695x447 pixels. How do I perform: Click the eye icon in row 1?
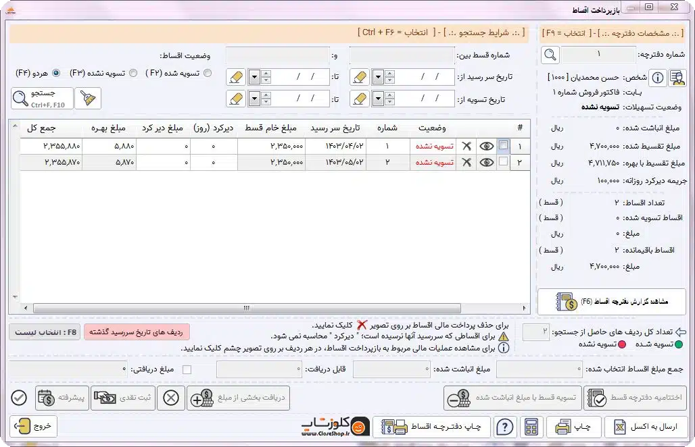coord(486,146)
